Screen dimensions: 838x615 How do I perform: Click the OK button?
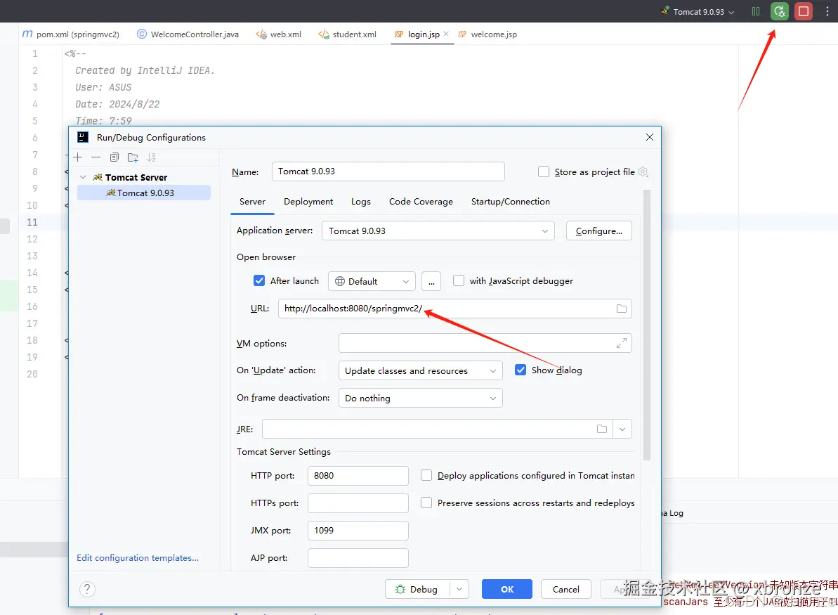pos(506,589)
